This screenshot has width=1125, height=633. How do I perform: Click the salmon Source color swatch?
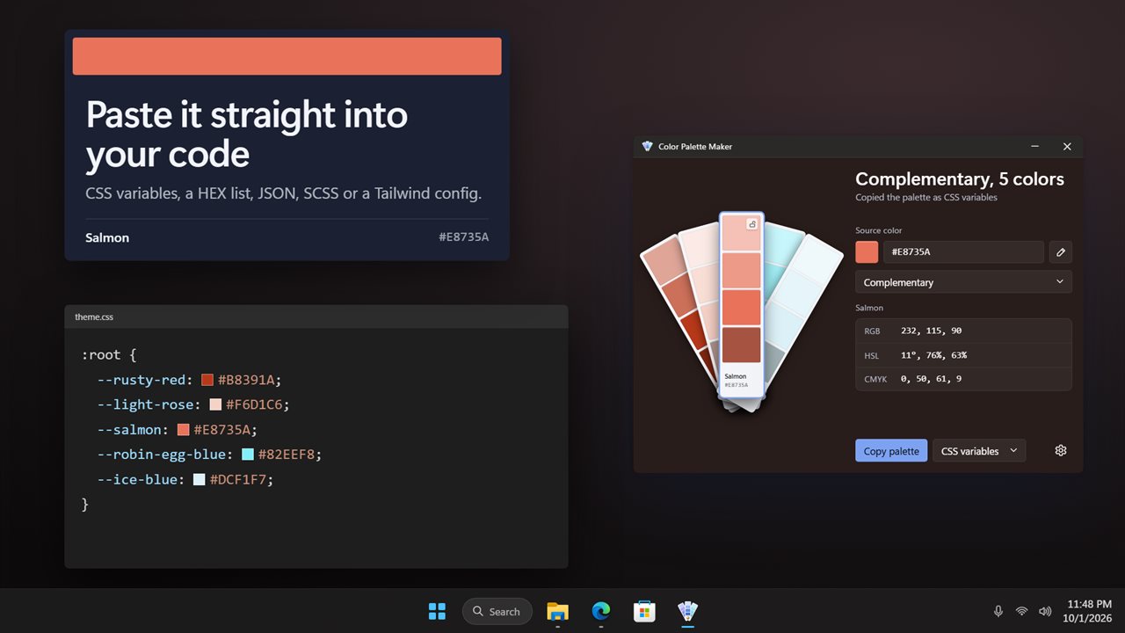pos(867,252)
